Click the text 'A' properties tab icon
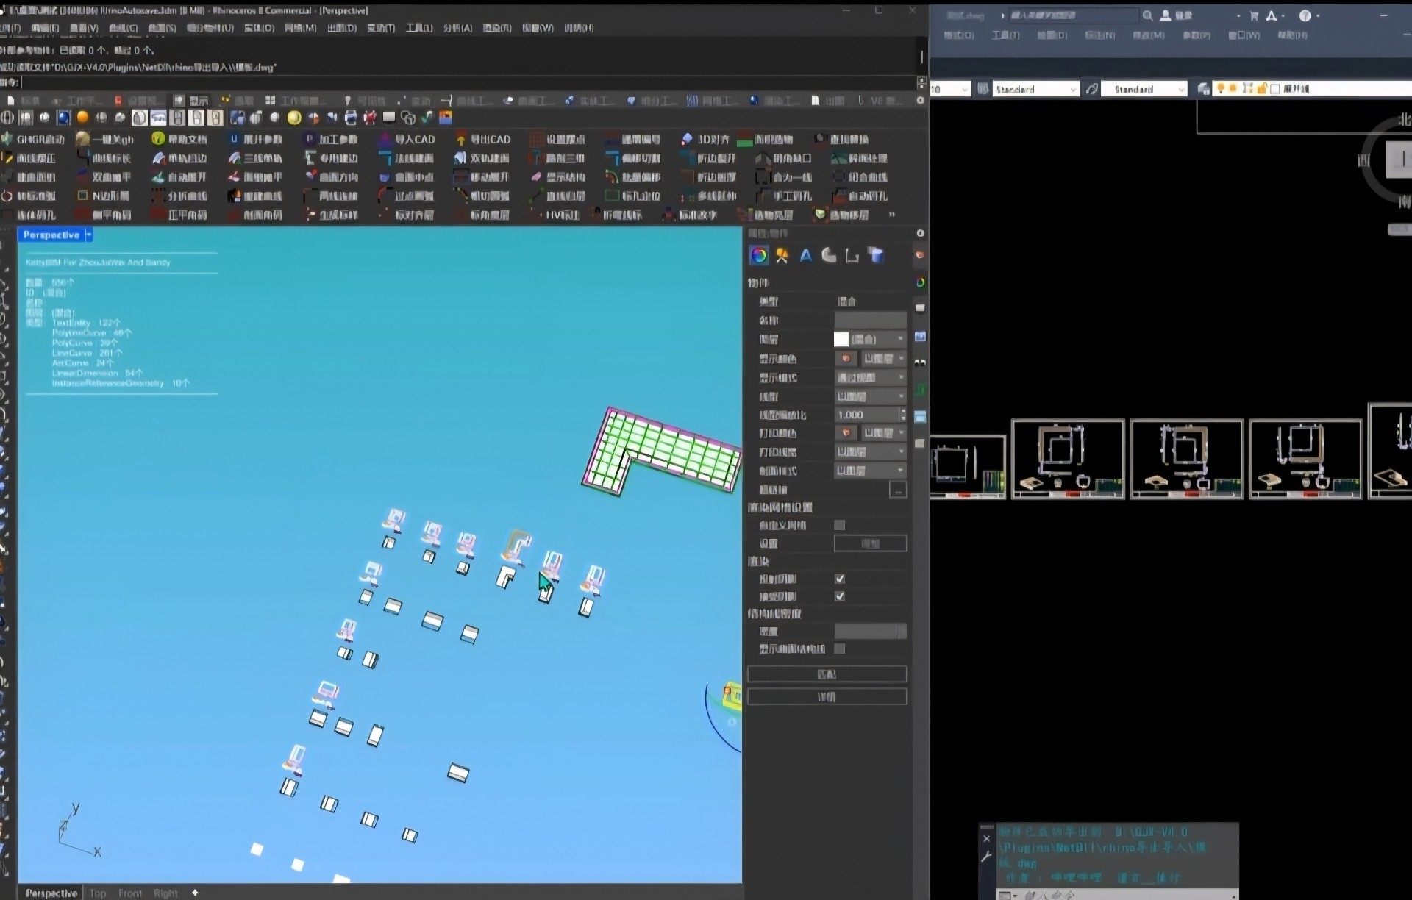The image size is (1412, 900). click(x=806, y=255)
